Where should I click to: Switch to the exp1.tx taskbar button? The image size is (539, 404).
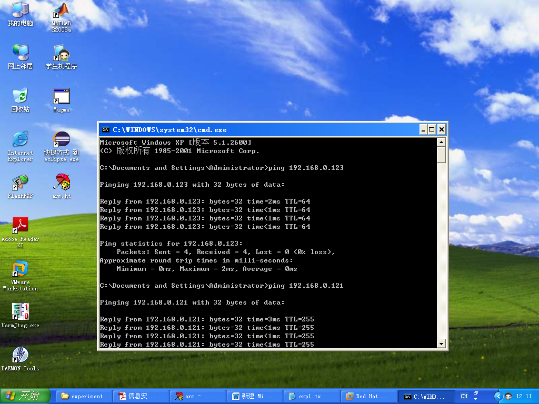[312, 396]
